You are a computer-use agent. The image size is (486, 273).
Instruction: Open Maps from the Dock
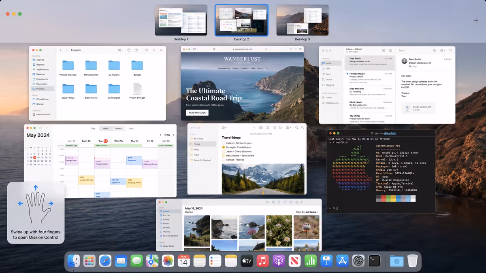[x=152, y=261]
